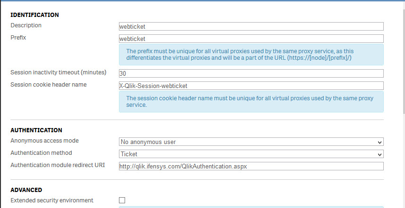
Task: Click the Session inactivity timeout field
Action: pyautogui.click(x=251, y=73)
